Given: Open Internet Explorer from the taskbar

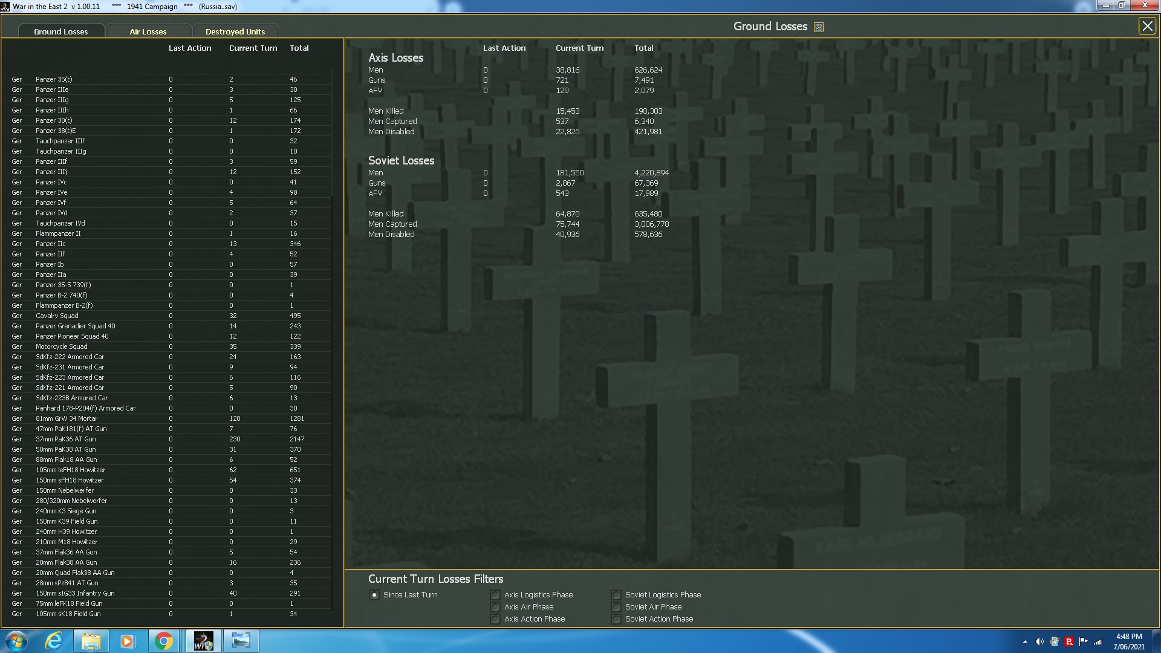Looking at the screenshot, I should point(54,641).
